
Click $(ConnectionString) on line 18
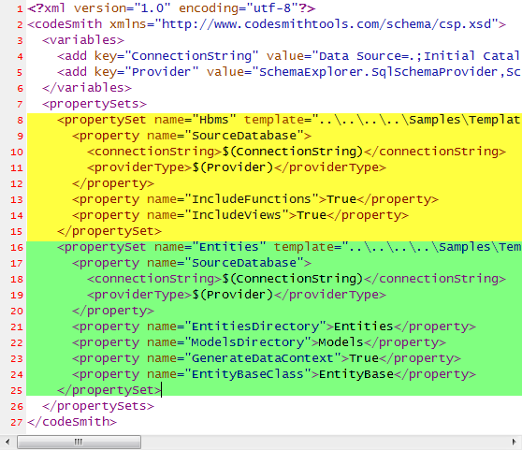point(293,279)
